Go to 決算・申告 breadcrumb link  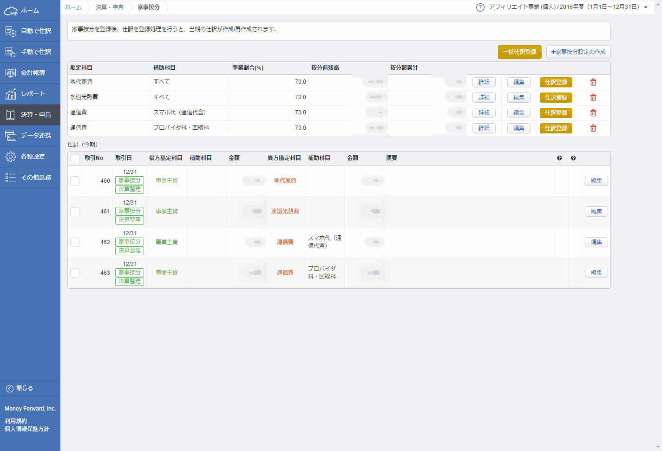110,7
